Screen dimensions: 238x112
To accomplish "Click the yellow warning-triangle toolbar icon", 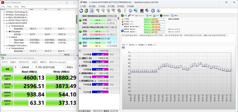I will pyautogui.click(x=86, y=11).
